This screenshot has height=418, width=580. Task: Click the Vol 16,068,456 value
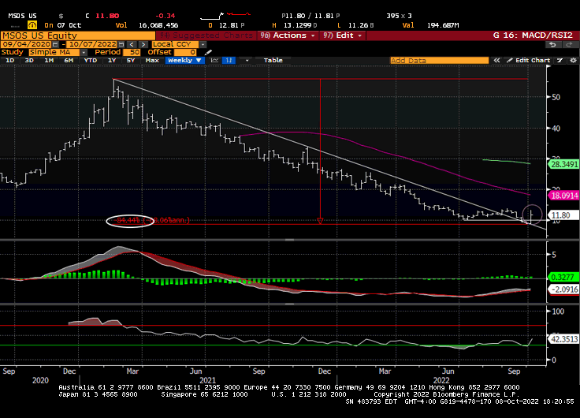158,25
